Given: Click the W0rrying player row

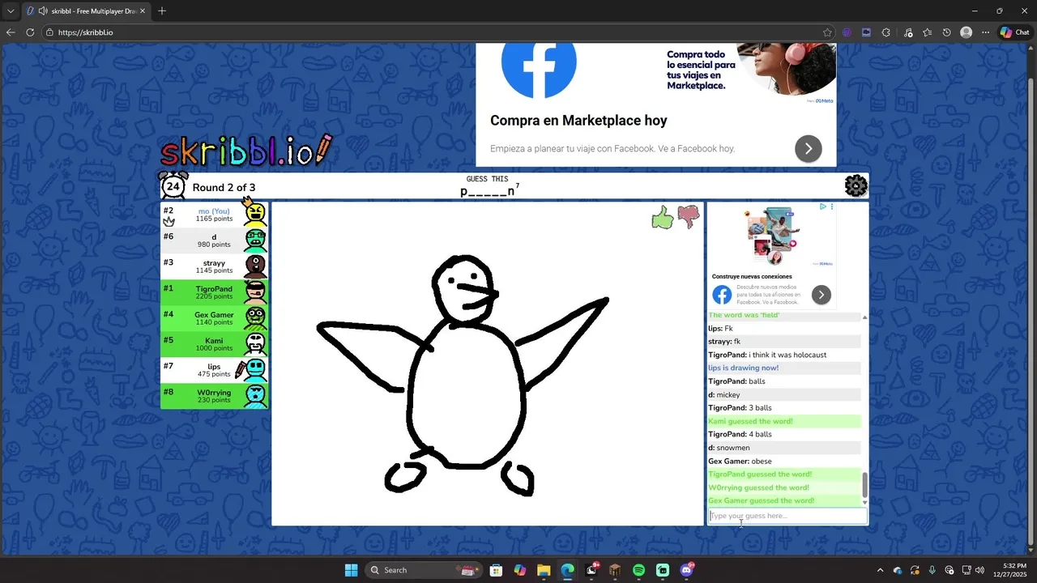Looking at the screenshot, I should (214, 396).
